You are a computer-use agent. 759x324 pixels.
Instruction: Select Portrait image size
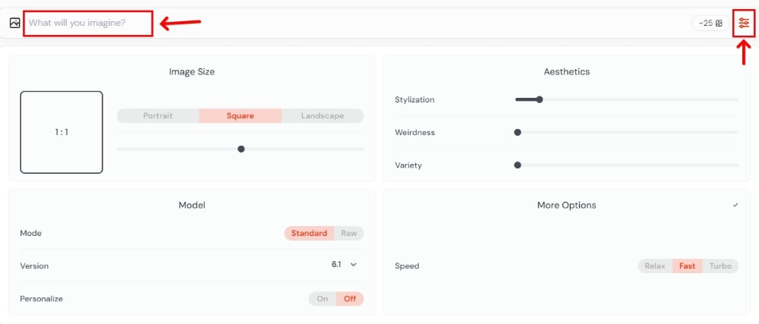click(158, 116)
